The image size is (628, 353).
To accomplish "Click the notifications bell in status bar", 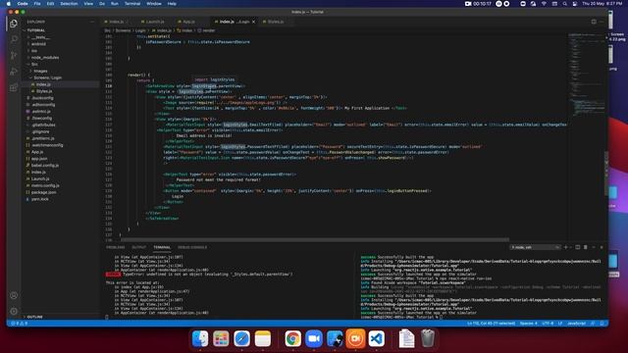I will point(602,323).
